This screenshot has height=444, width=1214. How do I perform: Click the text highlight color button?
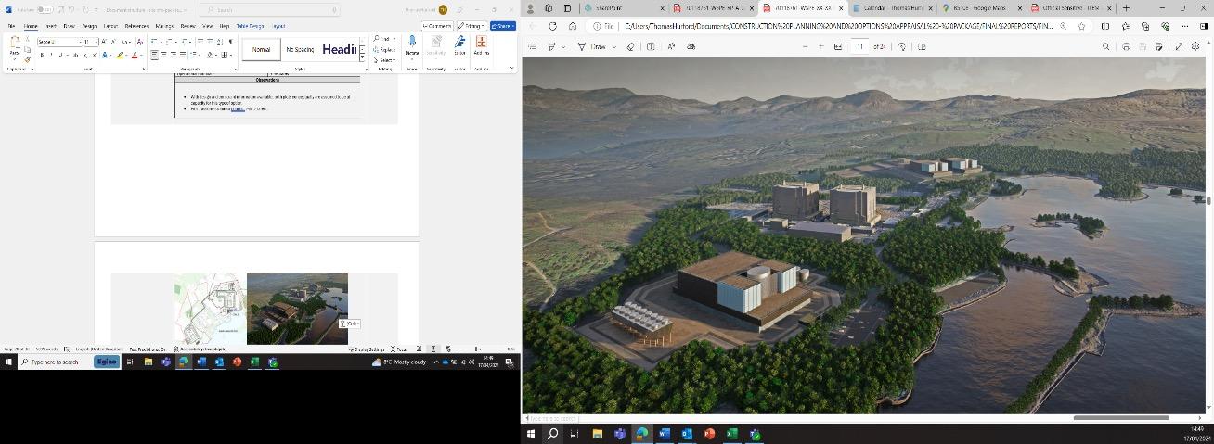tap(121, 55)
